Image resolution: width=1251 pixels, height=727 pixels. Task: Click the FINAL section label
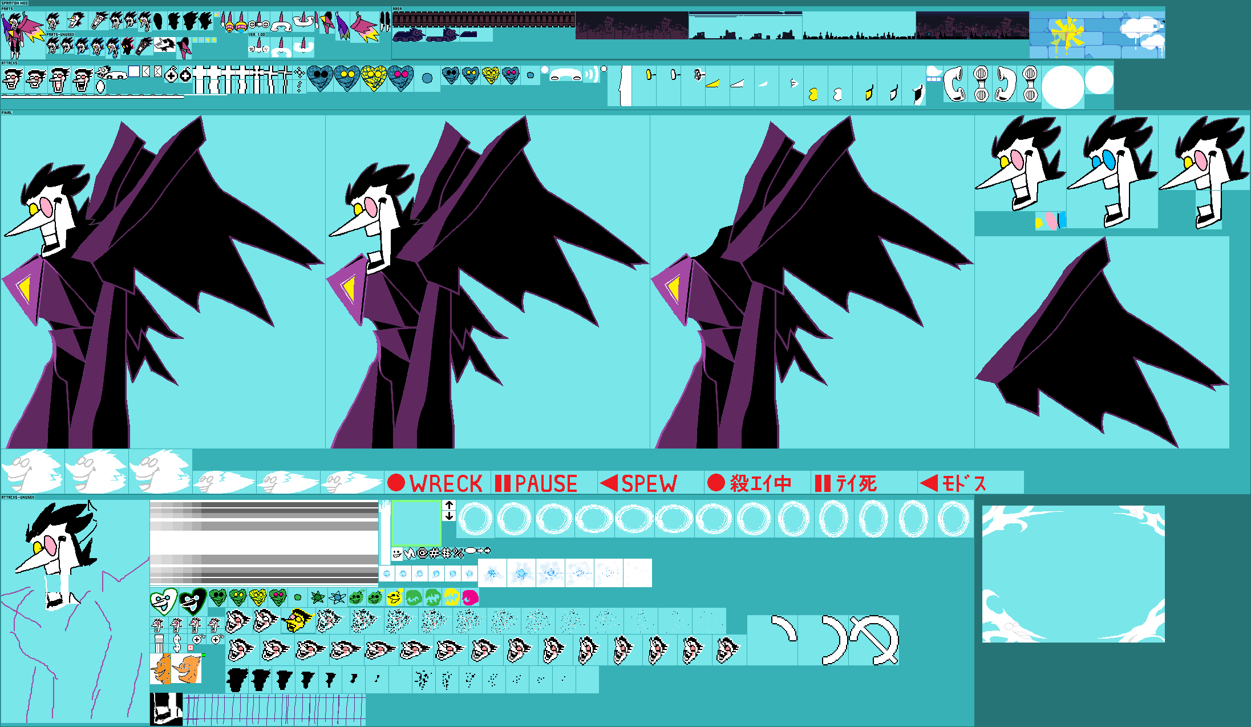coord(7,113)
